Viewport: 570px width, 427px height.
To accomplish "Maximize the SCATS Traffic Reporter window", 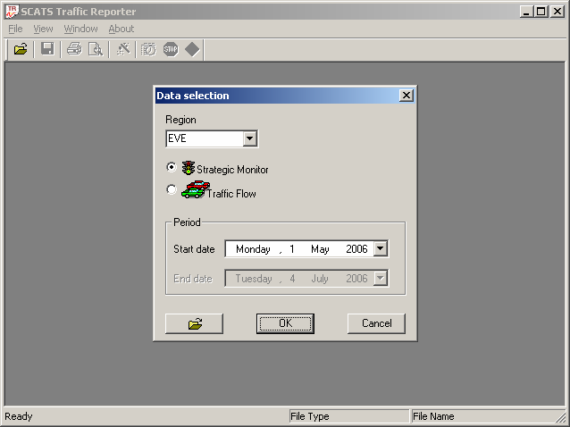I will pyautogui.click(x=541, y=12).
